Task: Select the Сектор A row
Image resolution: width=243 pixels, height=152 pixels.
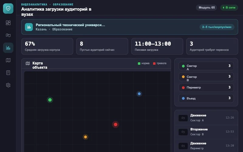Action: [x=206, y=66]
